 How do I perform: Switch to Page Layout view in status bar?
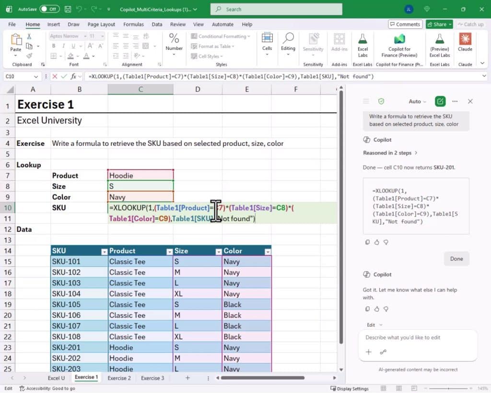pos(398,388)
